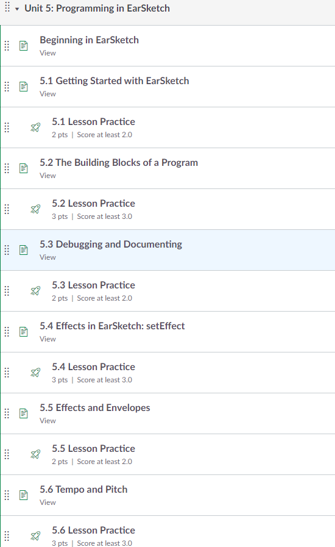
Task: Open 5.5 Lesson Practice quiz
Action: (93, 448)
